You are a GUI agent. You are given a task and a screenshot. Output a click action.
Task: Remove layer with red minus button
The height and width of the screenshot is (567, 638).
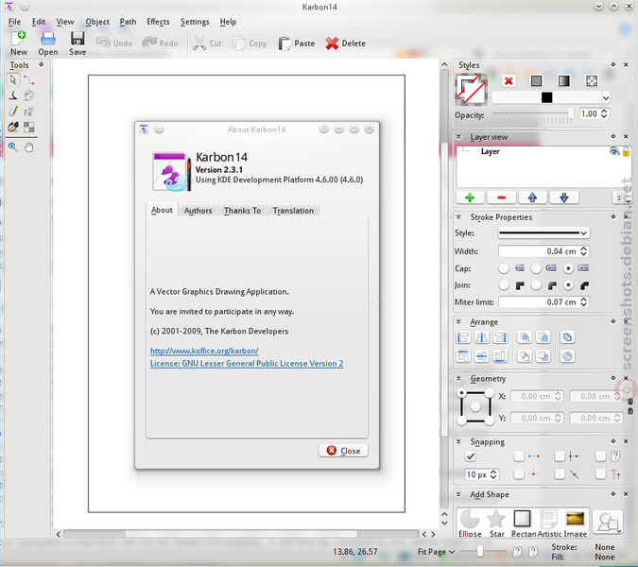[501, 198]
